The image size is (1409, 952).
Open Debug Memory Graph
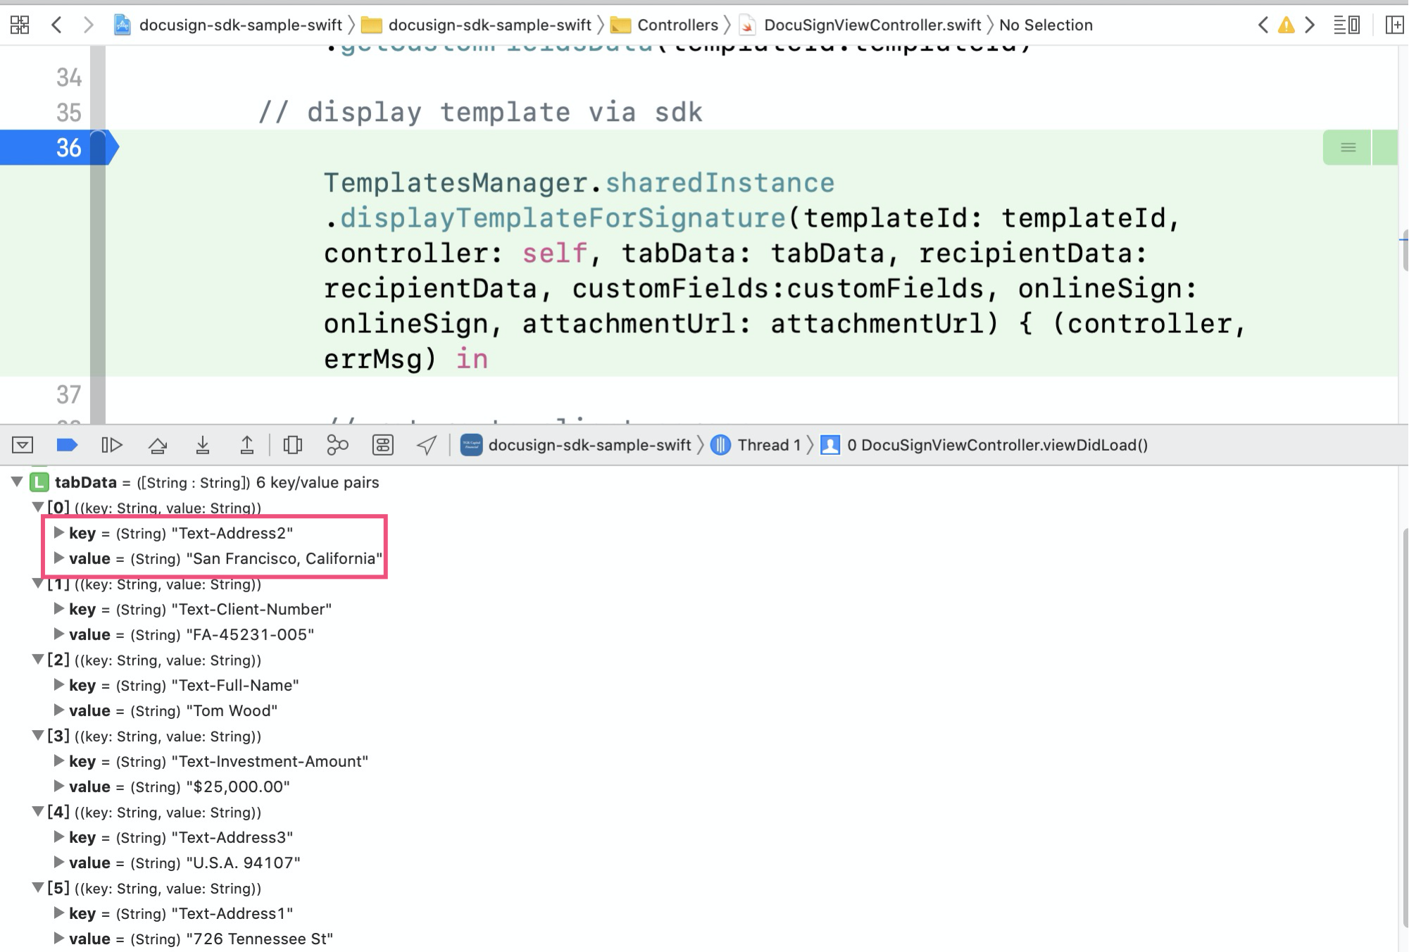[x=337, y=445]
